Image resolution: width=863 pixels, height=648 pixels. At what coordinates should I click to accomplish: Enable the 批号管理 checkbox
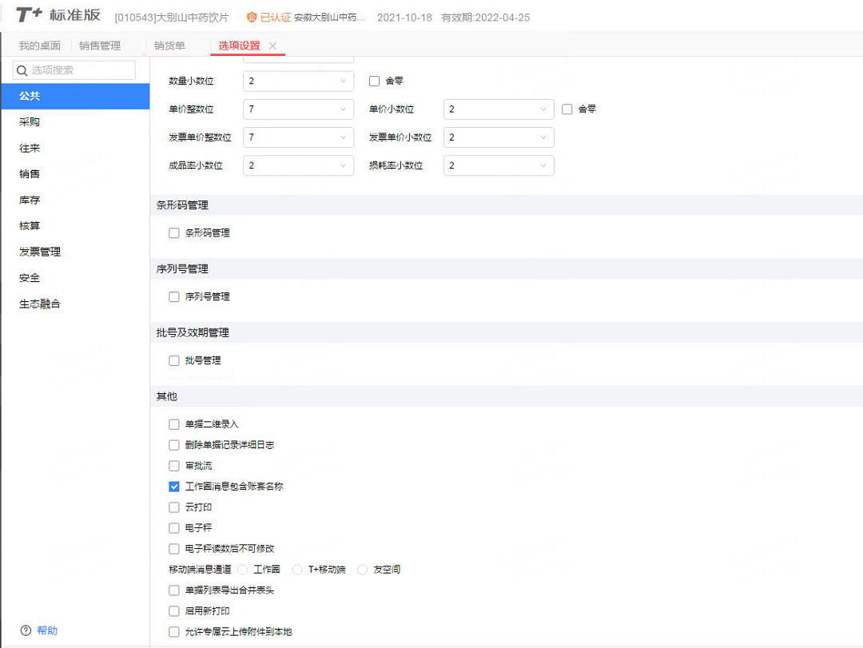174,360
